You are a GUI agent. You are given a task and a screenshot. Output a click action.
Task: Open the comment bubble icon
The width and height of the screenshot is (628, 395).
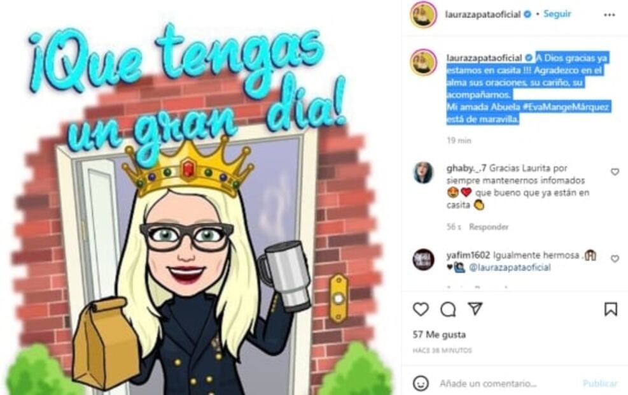[448, 309]
